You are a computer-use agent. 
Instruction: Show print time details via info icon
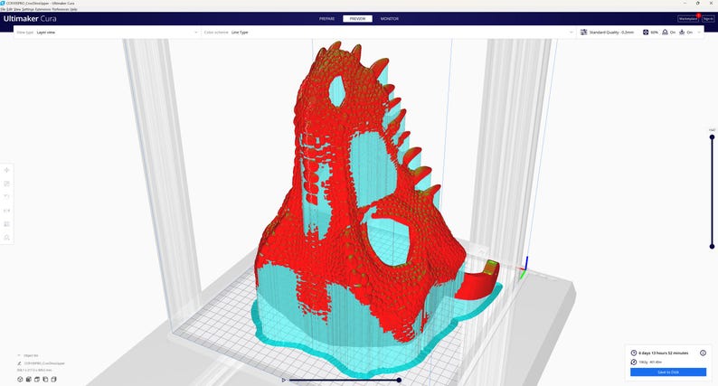pyautogui.click(x=703, y=353)
